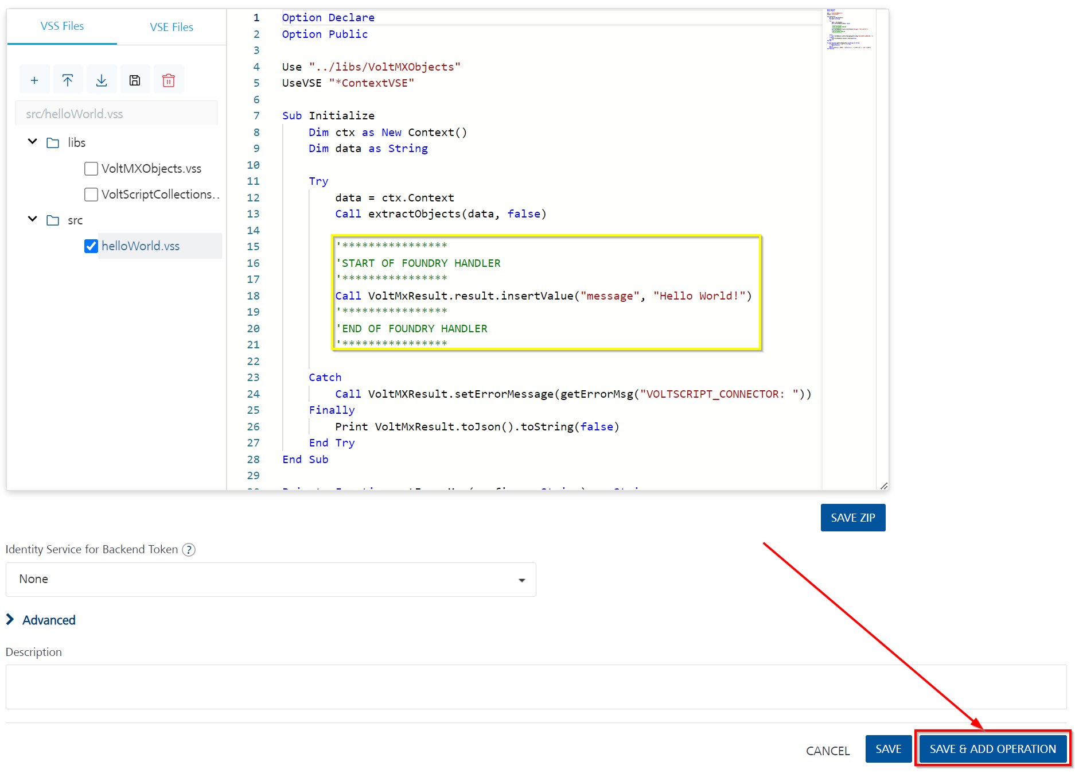This screenshot has height=773, width=1075.
Task: Select VoltMXObjects.vss file name
Action: [x=151, y=169]
